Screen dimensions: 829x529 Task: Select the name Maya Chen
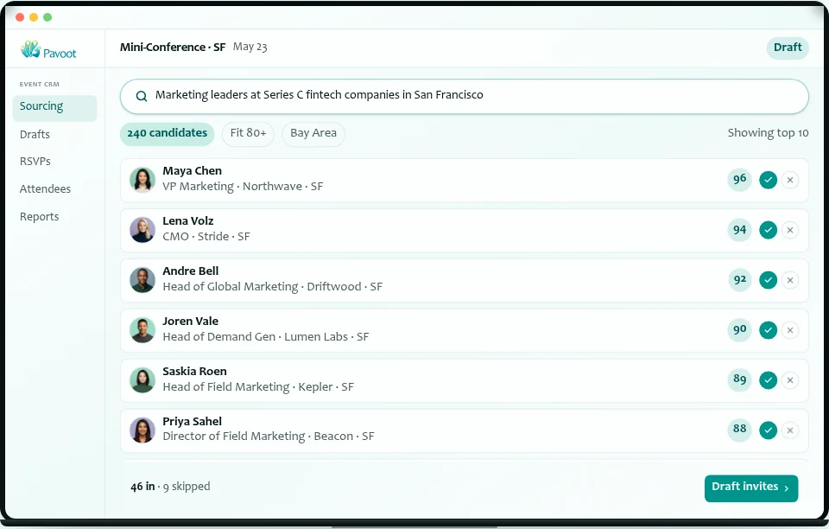(192, 171)
